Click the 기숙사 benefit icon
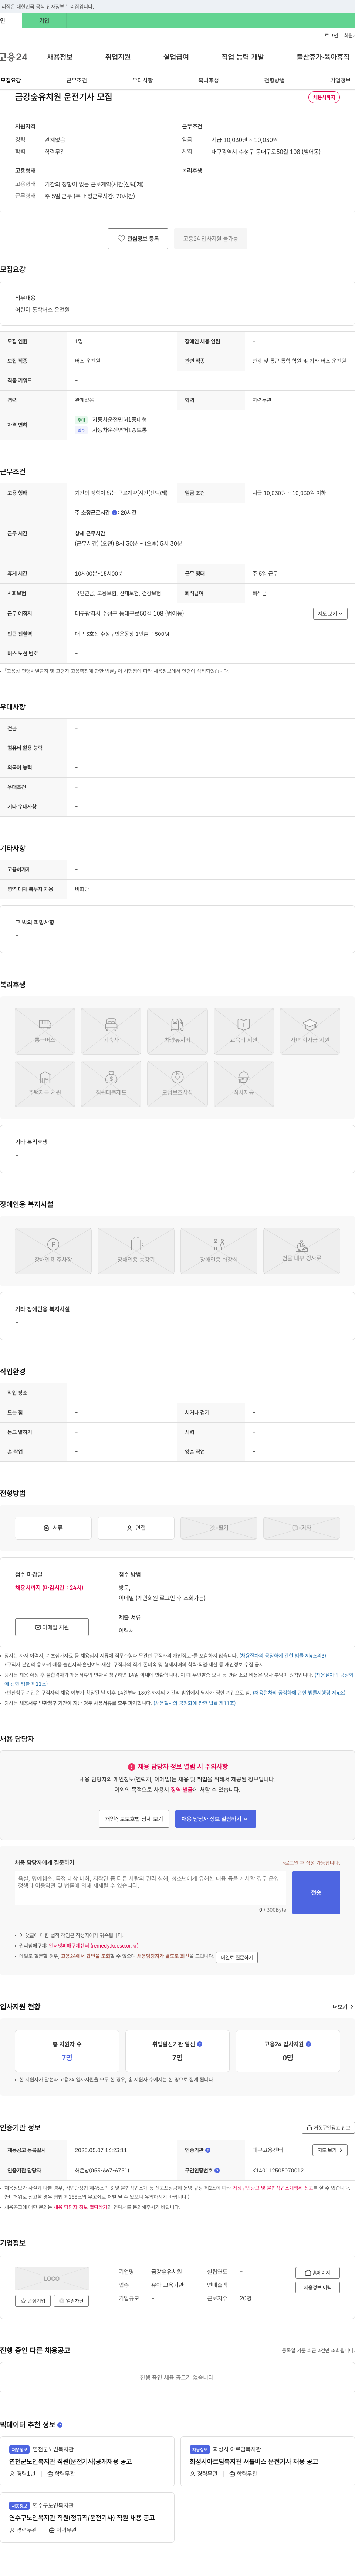 click(111, 1030)
